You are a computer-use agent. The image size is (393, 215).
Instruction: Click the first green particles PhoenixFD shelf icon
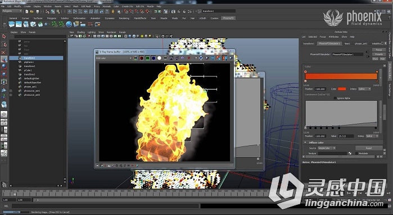(55, 24)
